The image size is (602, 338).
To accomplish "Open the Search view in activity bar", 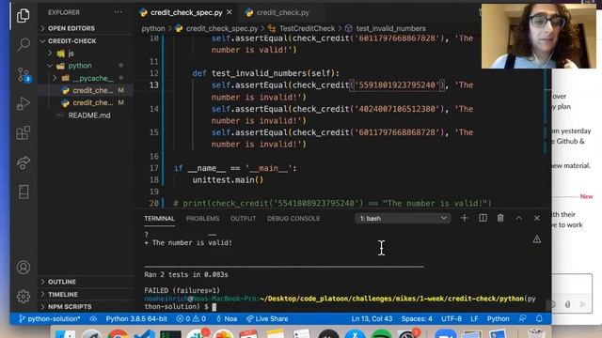I will coord(23,44).
